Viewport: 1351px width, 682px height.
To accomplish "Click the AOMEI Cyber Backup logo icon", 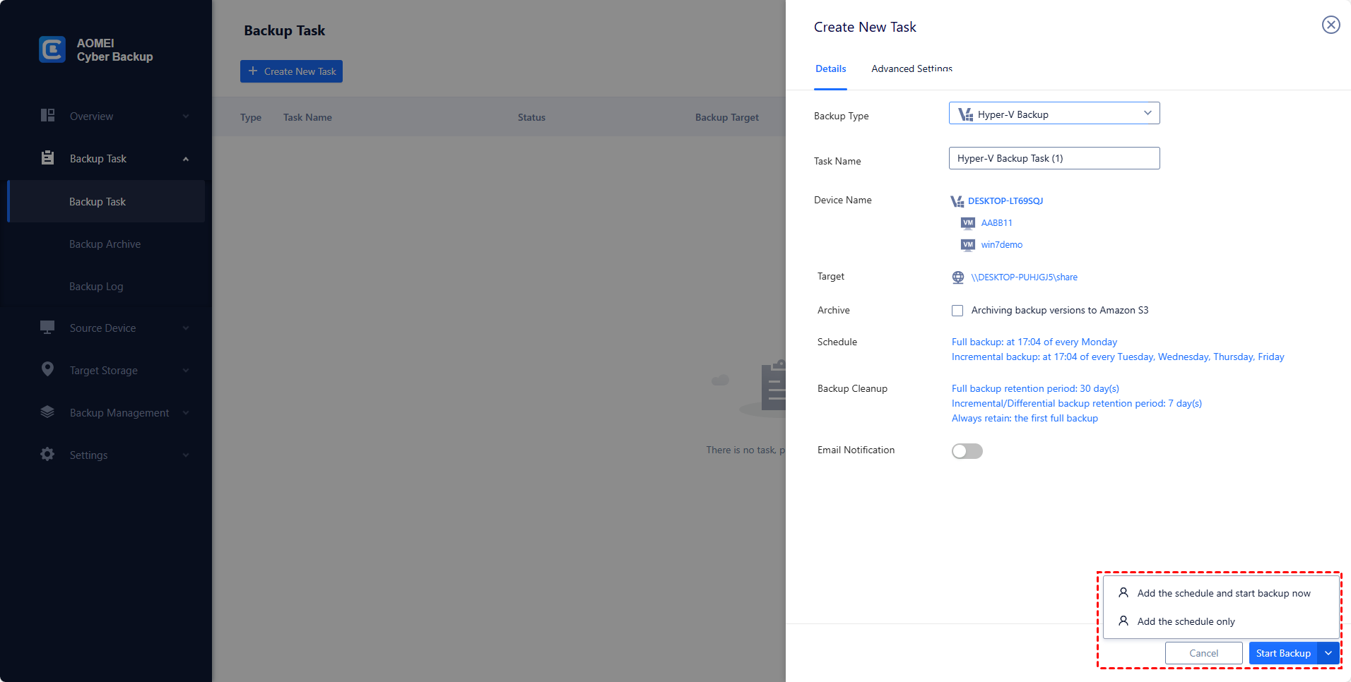I will tap(52, 49).
